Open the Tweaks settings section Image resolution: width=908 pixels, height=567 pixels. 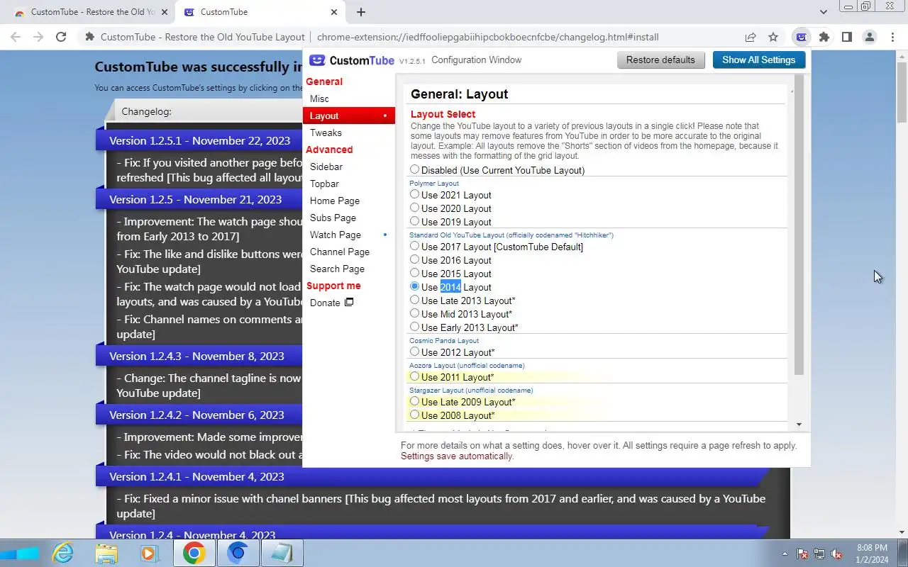[326, 133]
